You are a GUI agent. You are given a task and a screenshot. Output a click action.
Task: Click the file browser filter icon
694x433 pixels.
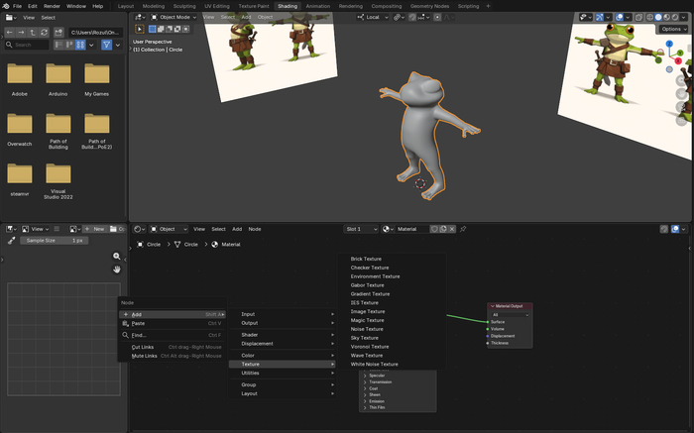click(107, 45)
